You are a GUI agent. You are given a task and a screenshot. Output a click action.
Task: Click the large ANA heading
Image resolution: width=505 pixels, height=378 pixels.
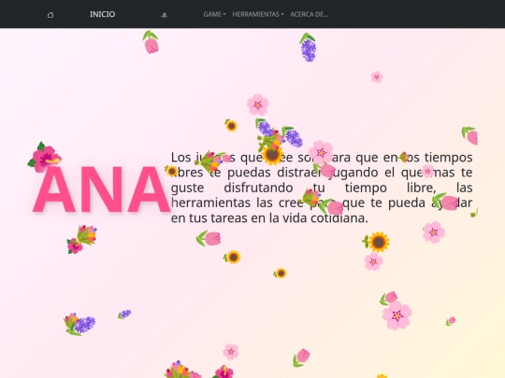[101, 189]
